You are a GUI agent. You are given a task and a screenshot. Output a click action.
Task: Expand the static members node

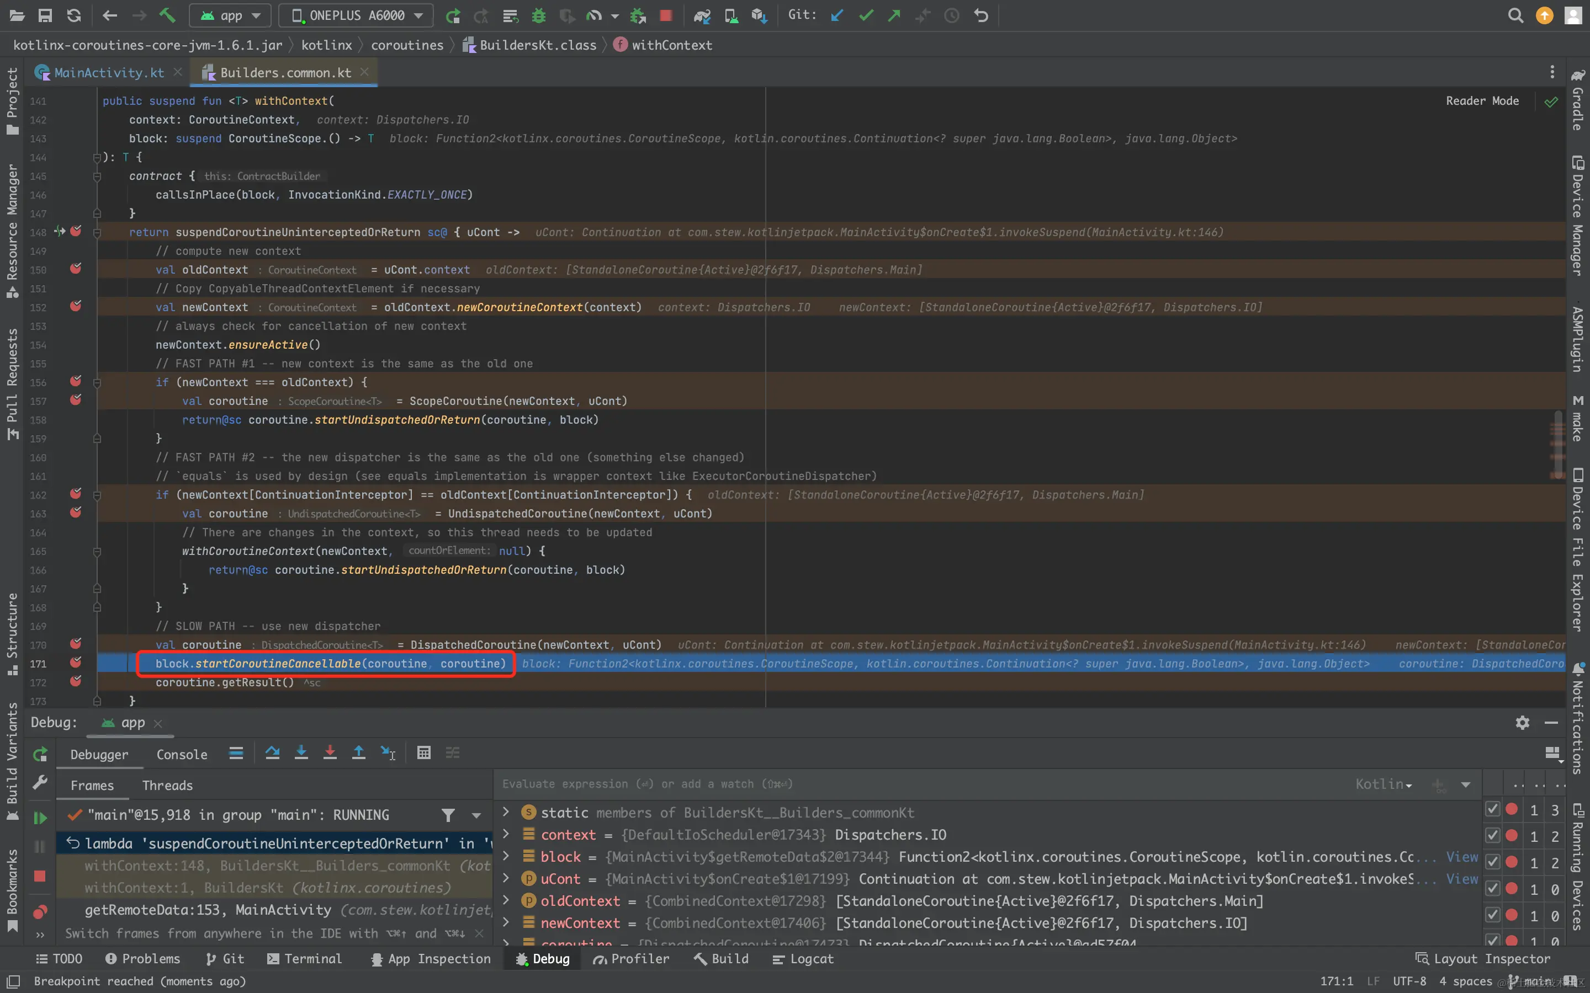pyautogui.click(x=506, y=813)
